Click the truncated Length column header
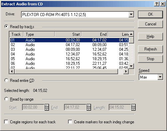The width and height of the screenshot is (167, 131). [x=118, y=34]
